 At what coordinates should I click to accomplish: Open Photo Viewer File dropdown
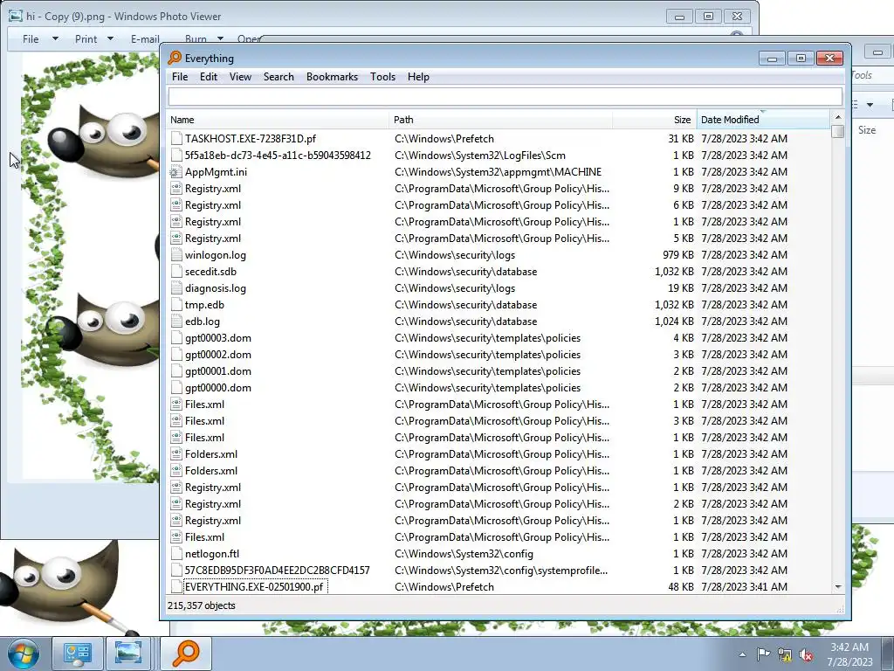click(x=40, y=38)
